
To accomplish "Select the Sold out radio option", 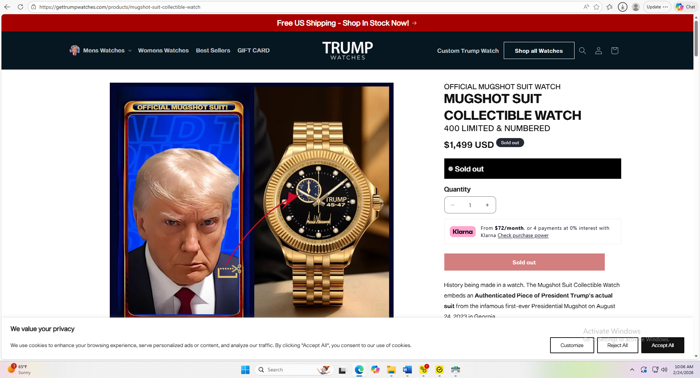I will pyautogui.click(x=450, y=169).
